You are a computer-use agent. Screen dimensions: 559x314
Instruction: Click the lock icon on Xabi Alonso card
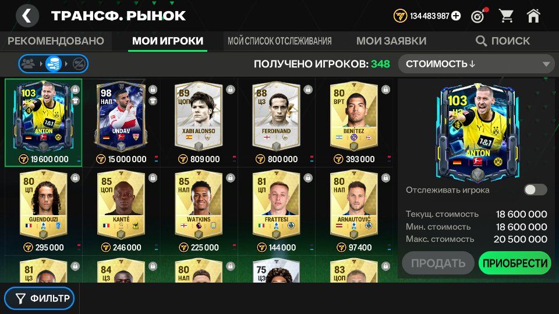(x=231, y=90)
